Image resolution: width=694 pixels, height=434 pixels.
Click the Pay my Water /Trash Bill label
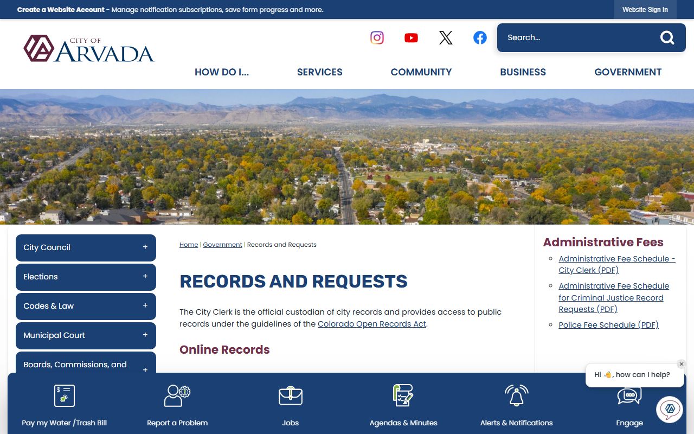coord(65,423)
